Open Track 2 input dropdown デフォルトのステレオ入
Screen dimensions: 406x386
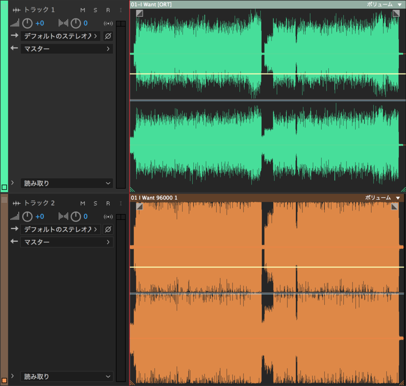point(61,229)
